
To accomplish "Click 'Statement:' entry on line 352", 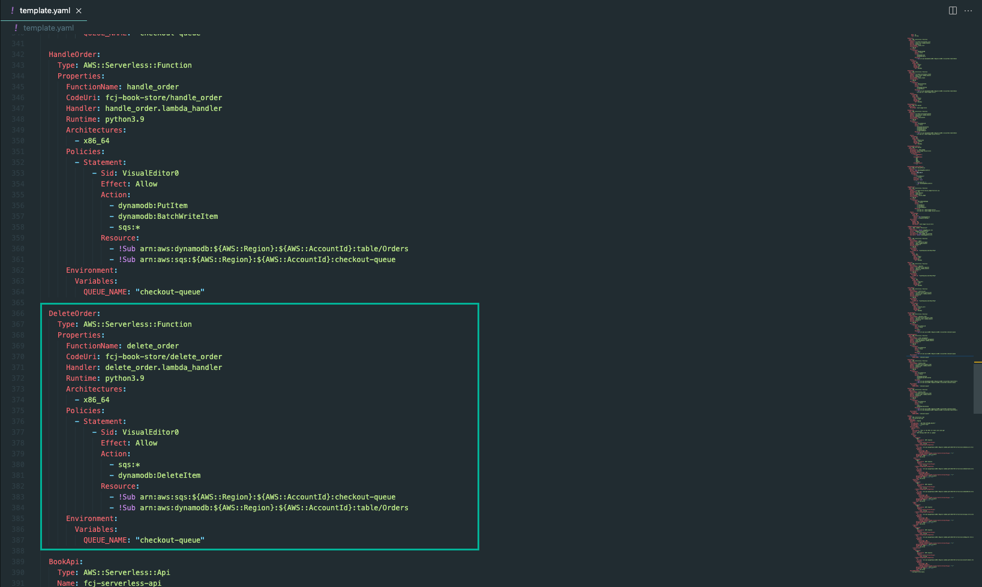I will (x=105, y=162).
